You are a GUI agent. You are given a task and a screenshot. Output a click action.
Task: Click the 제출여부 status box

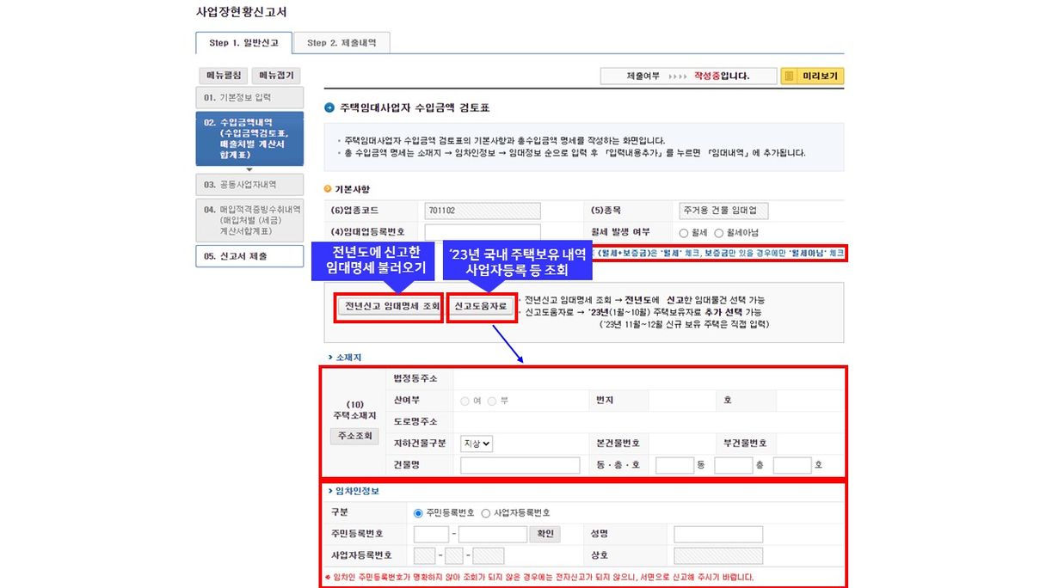[688, 76]
